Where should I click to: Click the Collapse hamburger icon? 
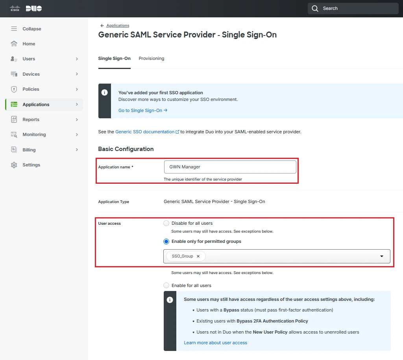coord(14,28)
